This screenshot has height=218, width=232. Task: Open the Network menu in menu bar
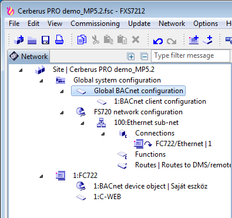point(172,24)
